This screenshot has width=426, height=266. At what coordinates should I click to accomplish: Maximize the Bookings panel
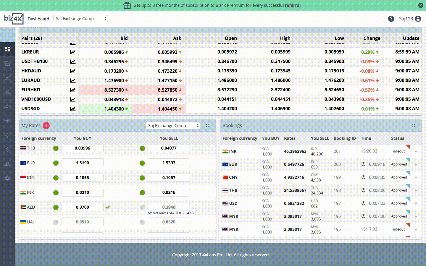click(413, 126)
